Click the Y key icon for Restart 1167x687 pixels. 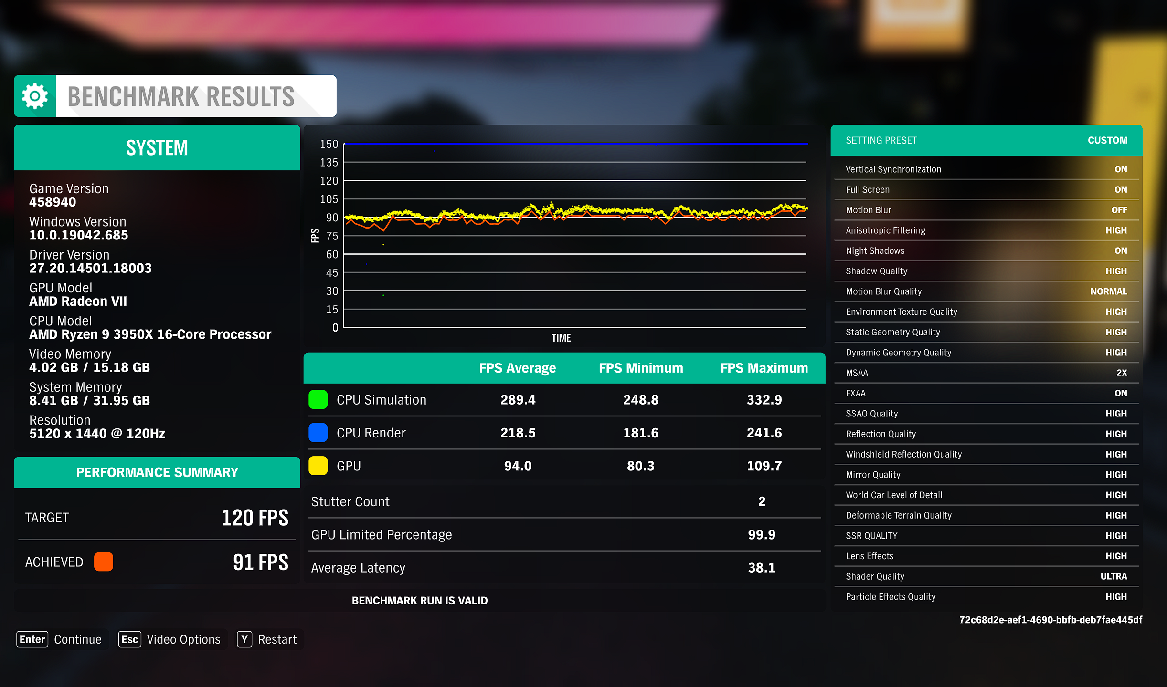coord(244,639)
